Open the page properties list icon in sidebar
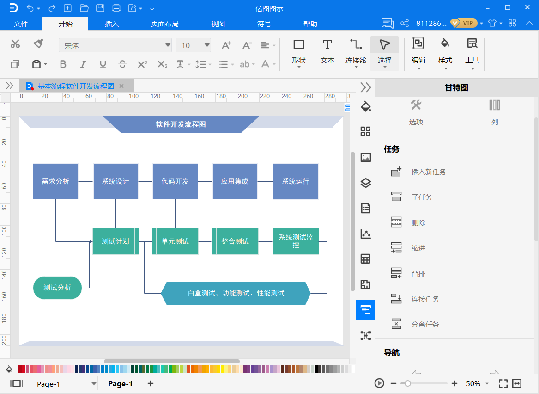539x394 pixels. click(365, 208)
